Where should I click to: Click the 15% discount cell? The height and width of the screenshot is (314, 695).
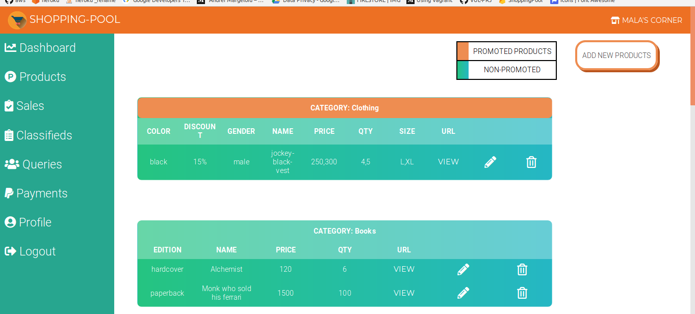point(200,162)
